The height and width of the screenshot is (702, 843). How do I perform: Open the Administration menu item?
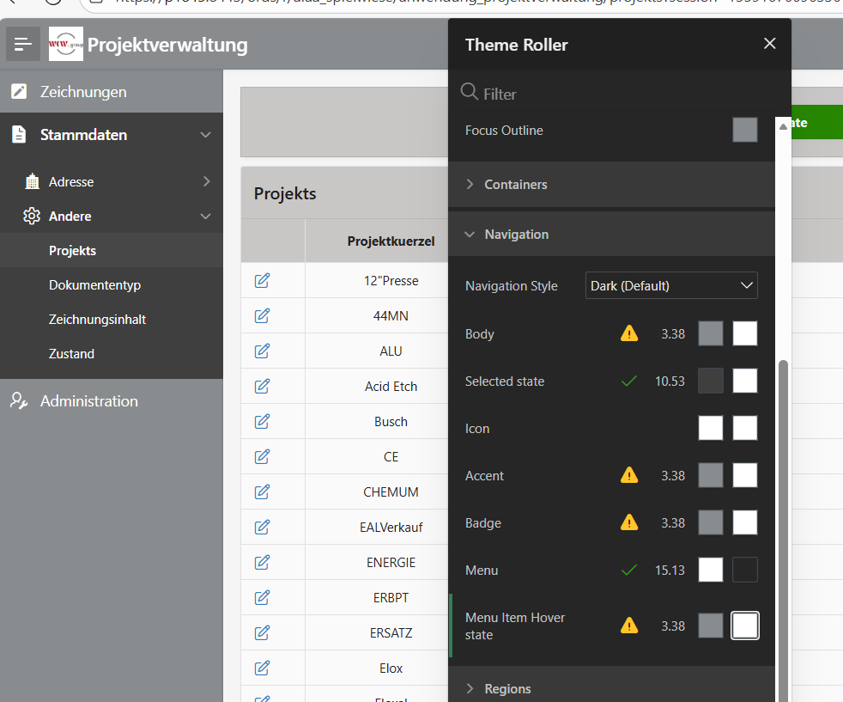[x=88, y=401]
